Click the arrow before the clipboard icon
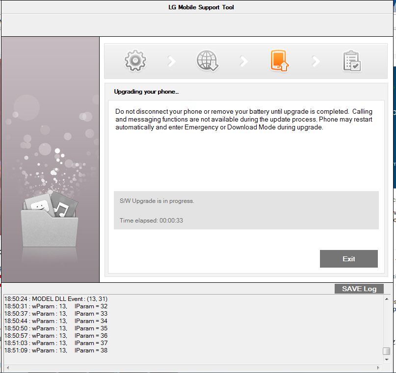 point(316,61)
